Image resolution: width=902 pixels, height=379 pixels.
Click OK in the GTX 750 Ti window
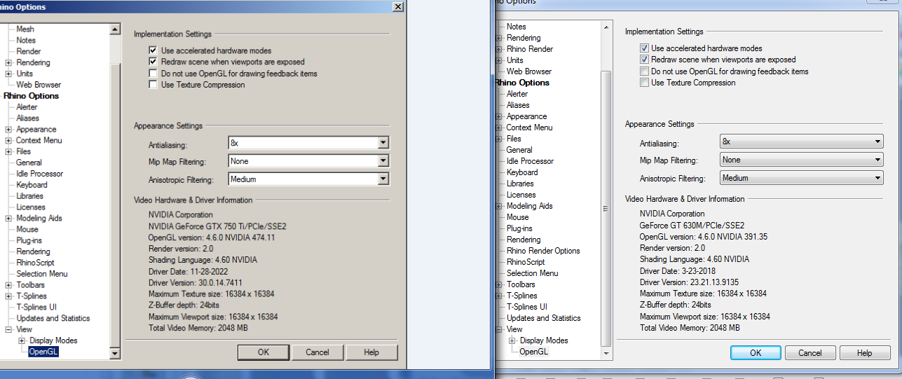[264, 352]
